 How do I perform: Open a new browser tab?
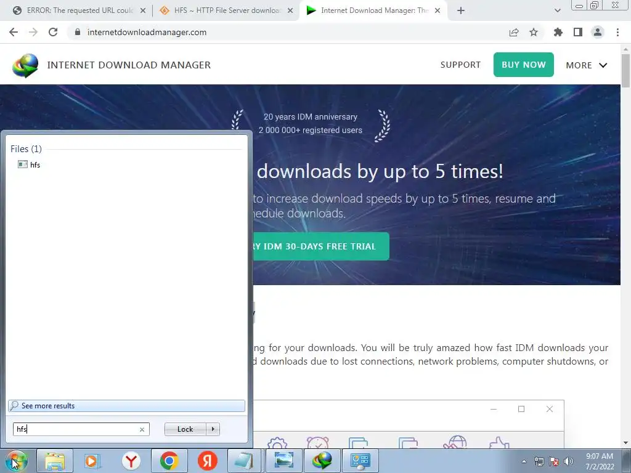(461, 10)
